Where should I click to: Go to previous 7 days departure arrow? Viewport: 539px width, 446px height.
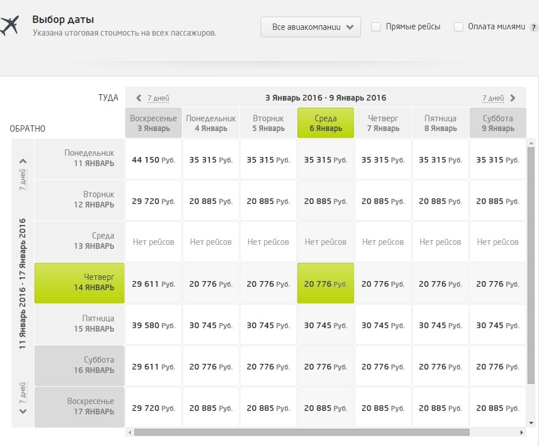(x=138, y=98)
